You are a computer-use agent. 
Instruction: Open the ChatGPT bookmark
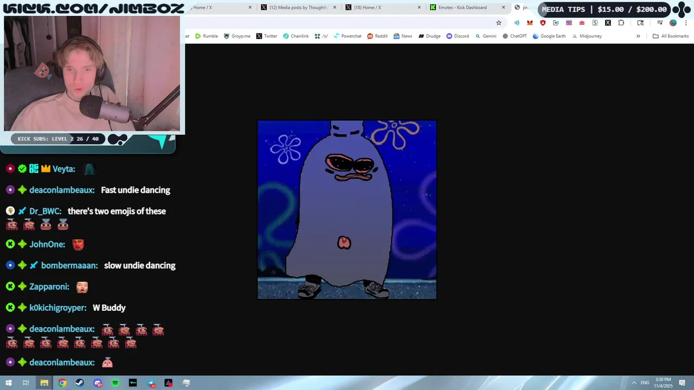515,36
